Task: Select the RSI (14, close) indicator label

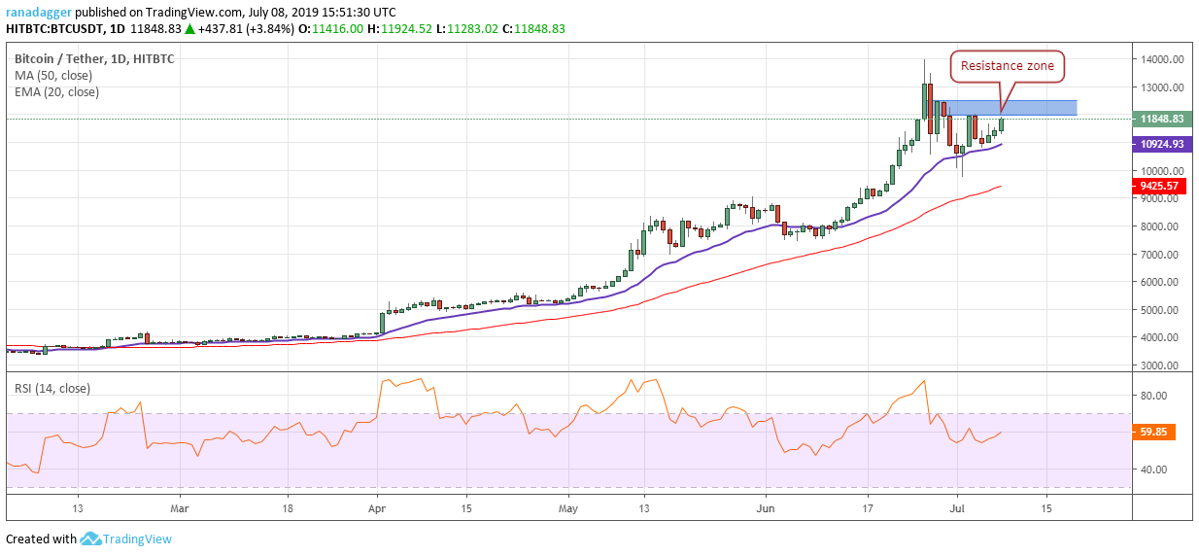Action: pyautogui.click(x=52, y=389)
